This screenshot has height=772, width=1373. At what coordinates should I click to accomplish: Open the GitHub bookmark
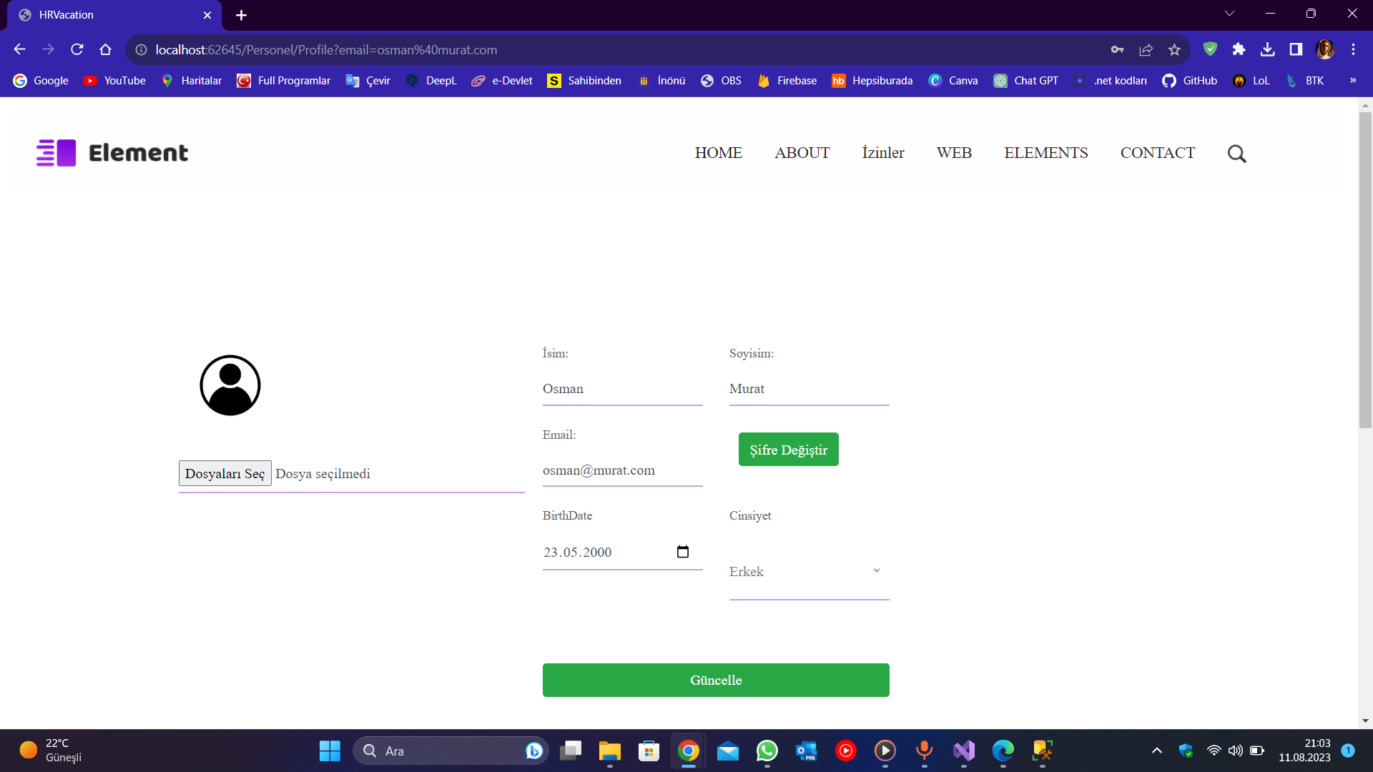(x=1189, y=81)
